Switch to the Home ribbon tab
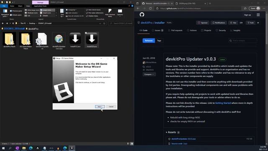Viewport: 268px width, 151px height. point(12,6)
